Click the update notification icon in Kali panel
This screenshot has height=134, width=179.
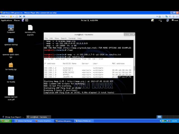153,20
